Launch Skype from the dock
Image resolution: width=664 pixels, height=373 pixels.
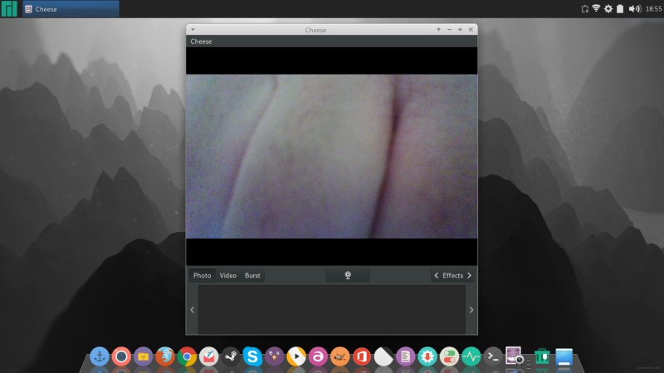(252, 356)
